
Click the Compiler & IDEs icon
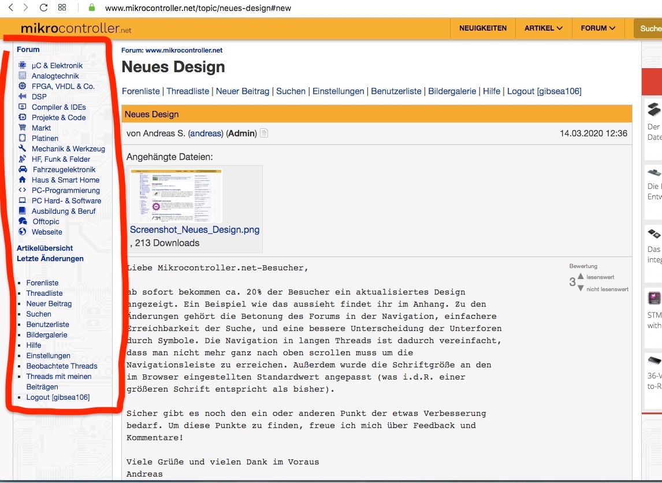click(x=23, y=107)
